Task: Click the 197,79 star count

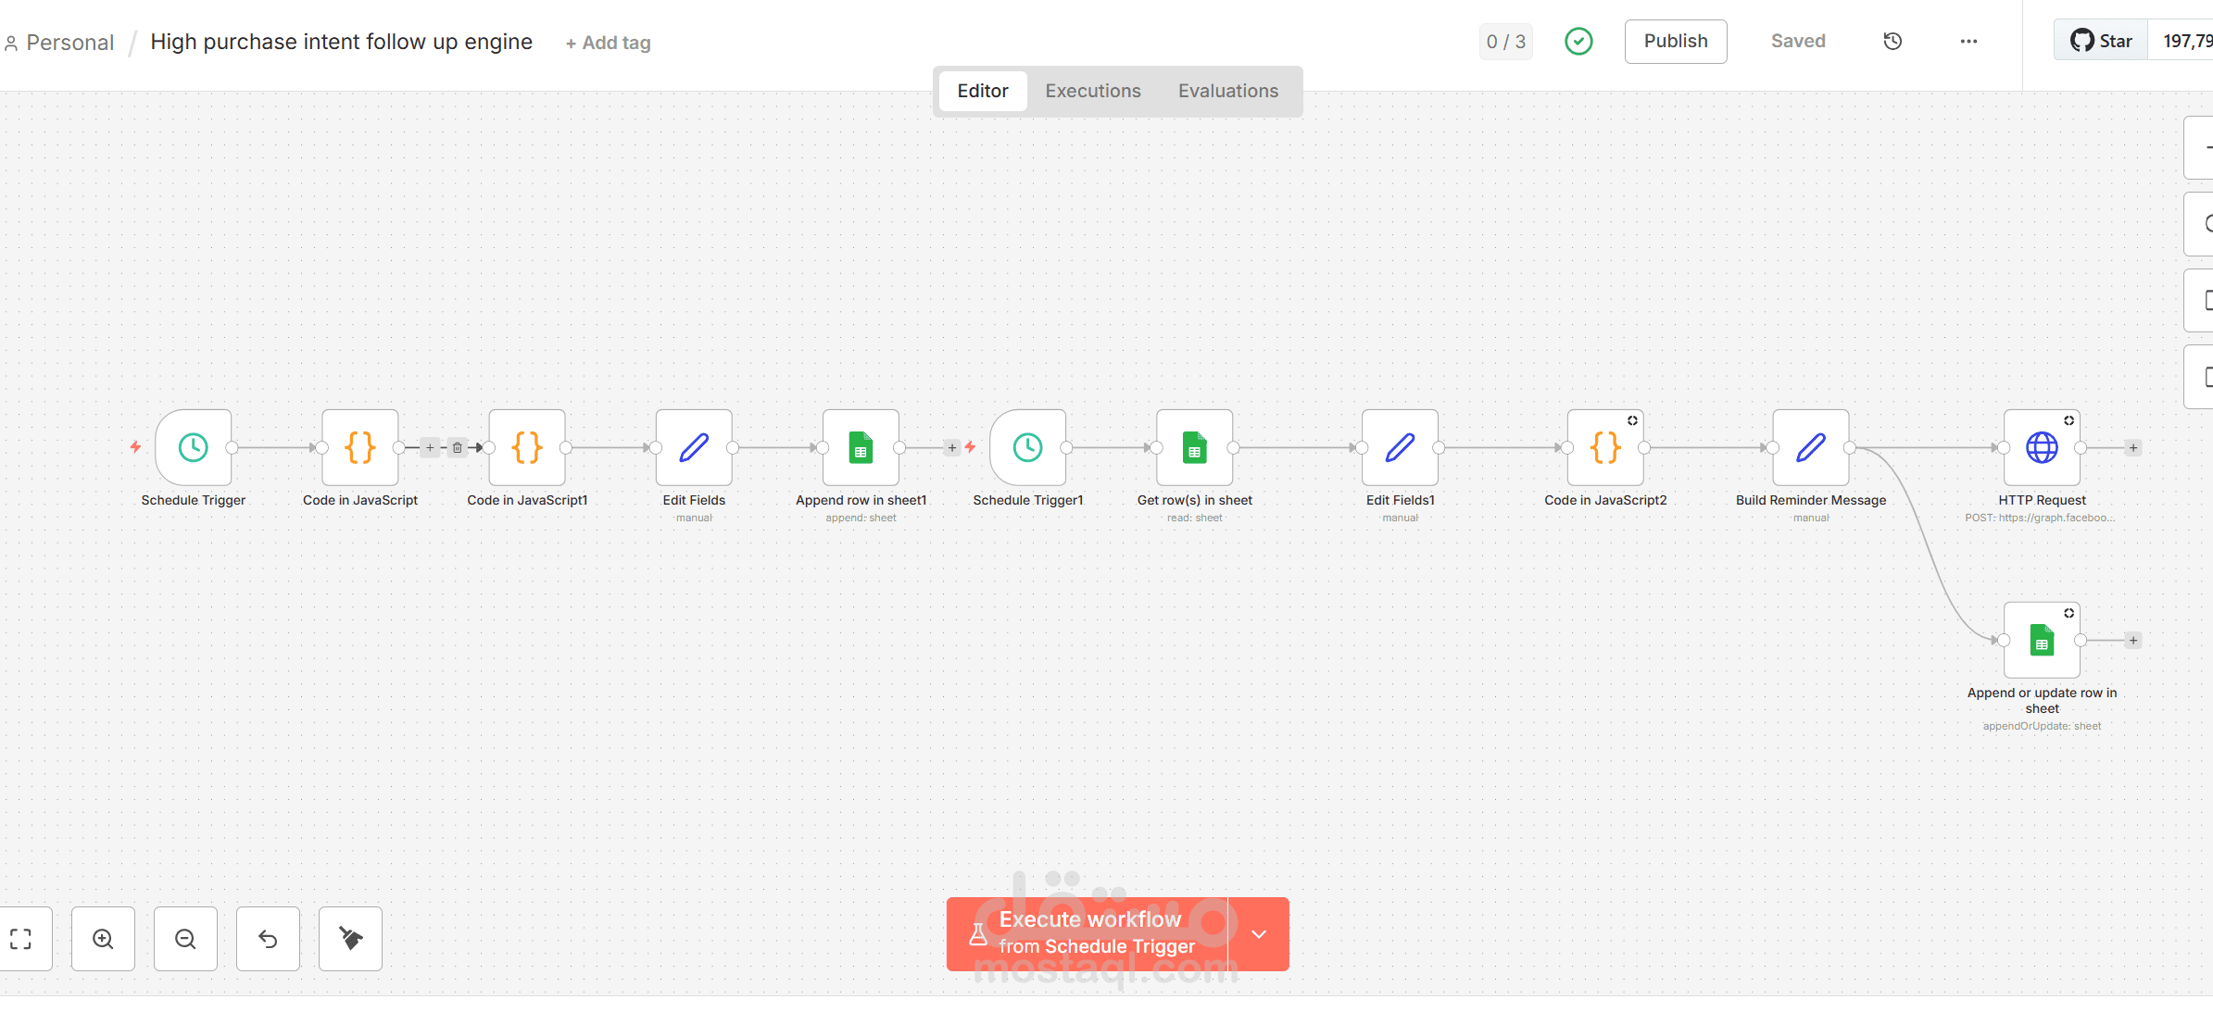Action: coord(2186,41)
